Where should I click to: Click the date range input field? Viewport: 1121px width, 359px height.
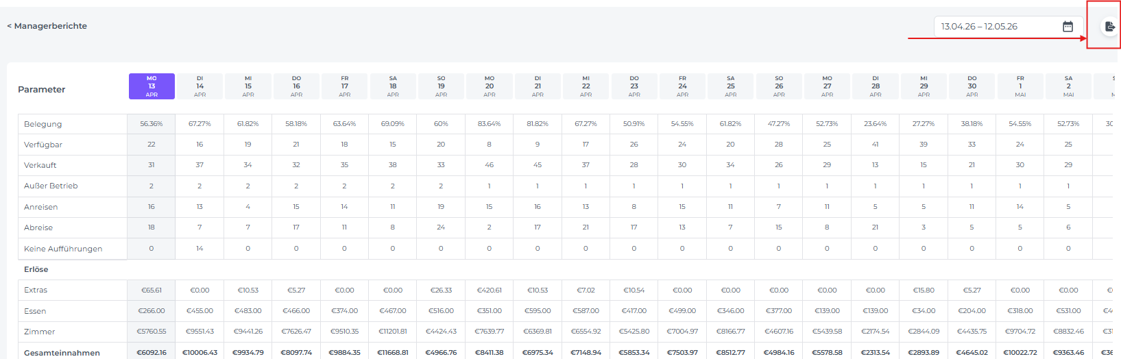pos(994,27)
